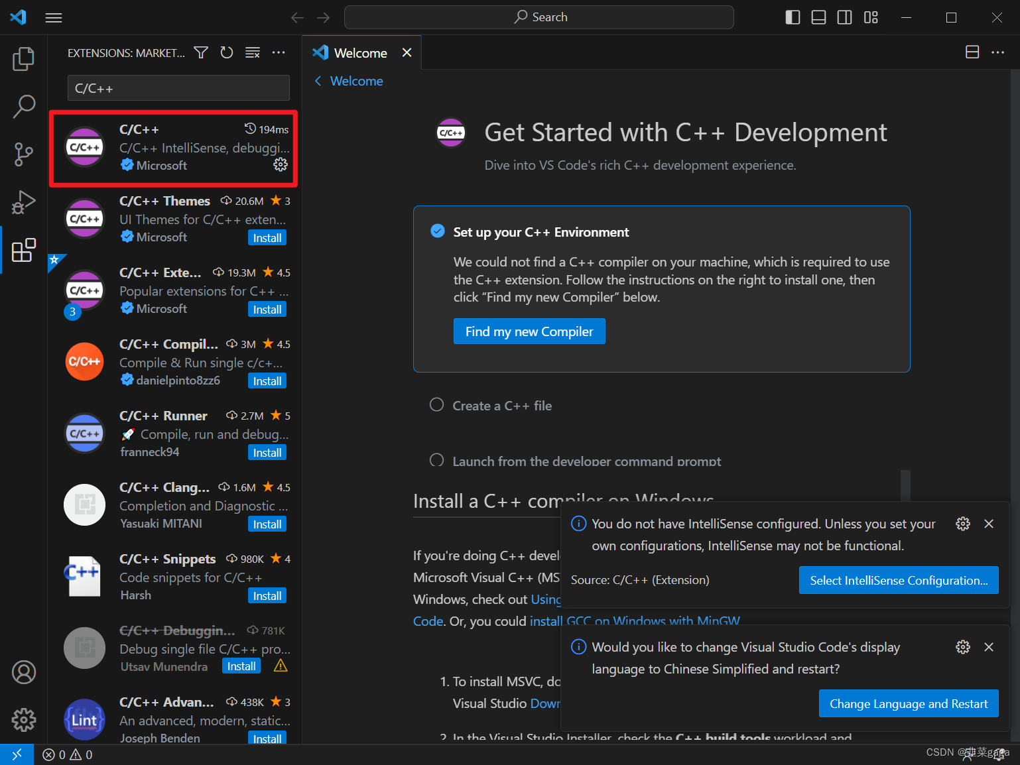Screen dimensions: 1020x765
Task: Open the hamburger application menu
Action: 54,17
